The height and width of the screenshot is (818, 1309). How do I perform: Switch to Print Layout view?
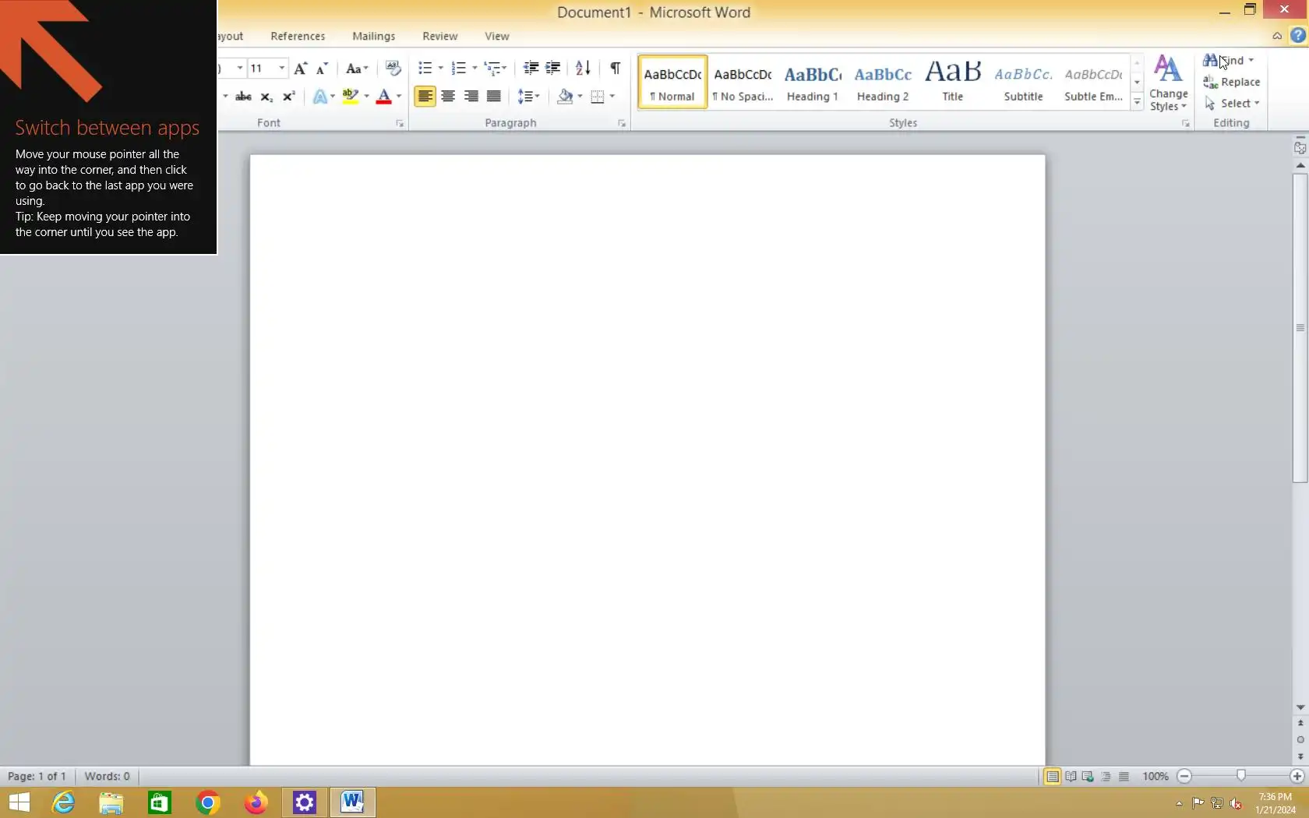pyautogui.click(x=1052, y=777)
